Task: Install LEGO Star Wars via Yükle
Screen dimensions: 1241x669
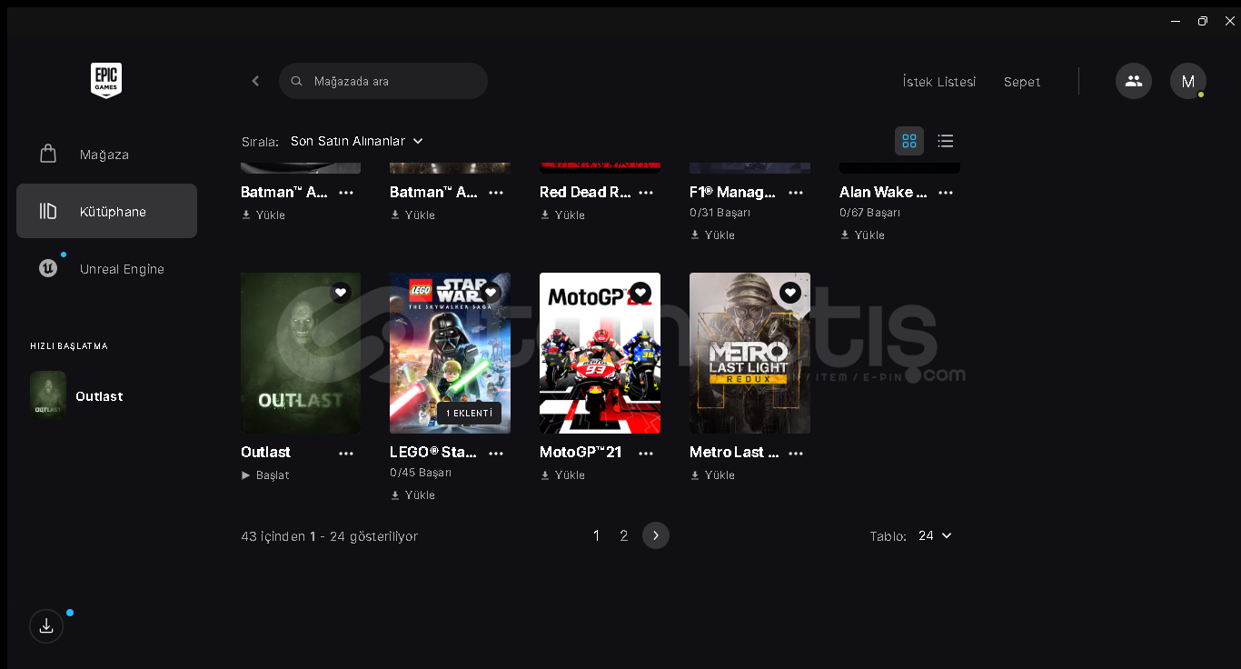Action: coord(413,495)
